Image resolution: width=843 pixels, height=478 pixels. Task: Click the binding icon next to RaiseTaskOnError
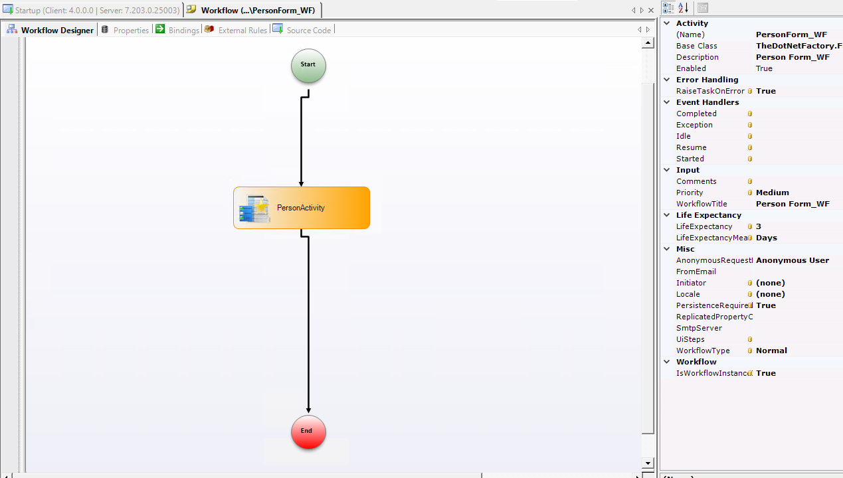750,91
